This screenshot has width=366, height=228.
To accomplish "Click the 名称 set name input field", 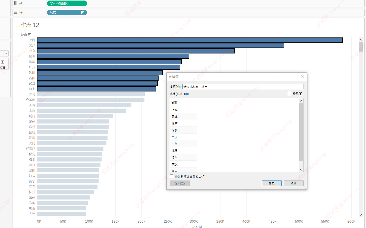I will point(243,87).
